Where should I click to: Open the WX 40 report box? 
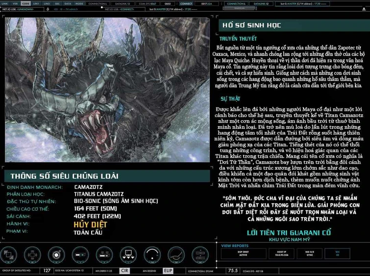(x=338, y=253)
